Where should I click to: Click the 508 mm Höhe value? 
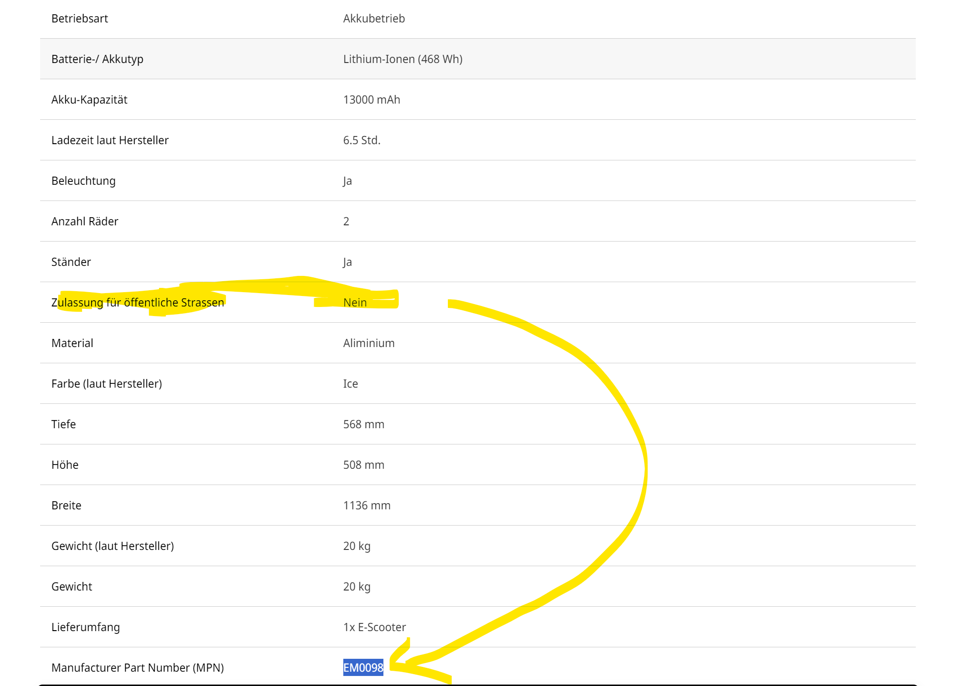tap(363, 465)
